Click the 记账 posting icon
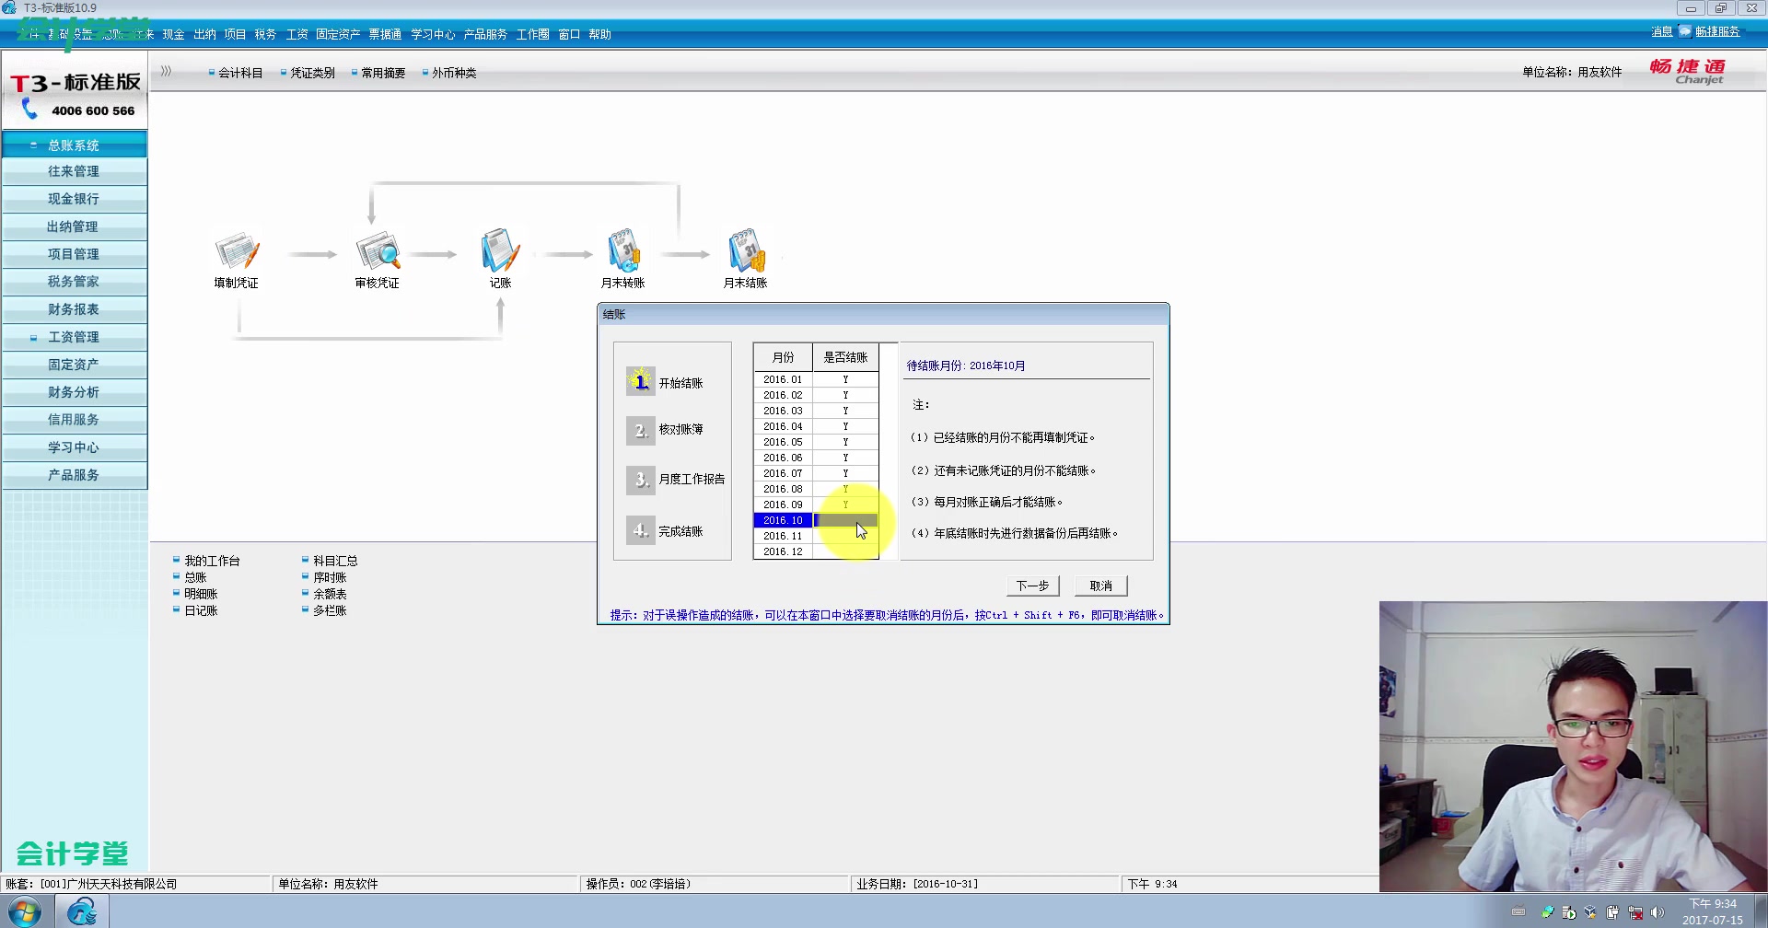 click(500, 250)
